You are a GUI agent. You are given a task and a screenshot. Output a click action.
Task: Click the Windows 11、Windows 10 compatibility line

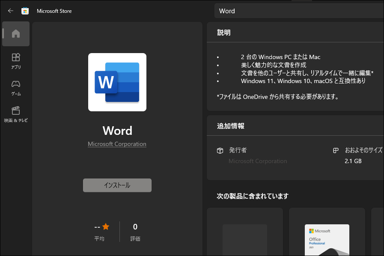[303, 81]
